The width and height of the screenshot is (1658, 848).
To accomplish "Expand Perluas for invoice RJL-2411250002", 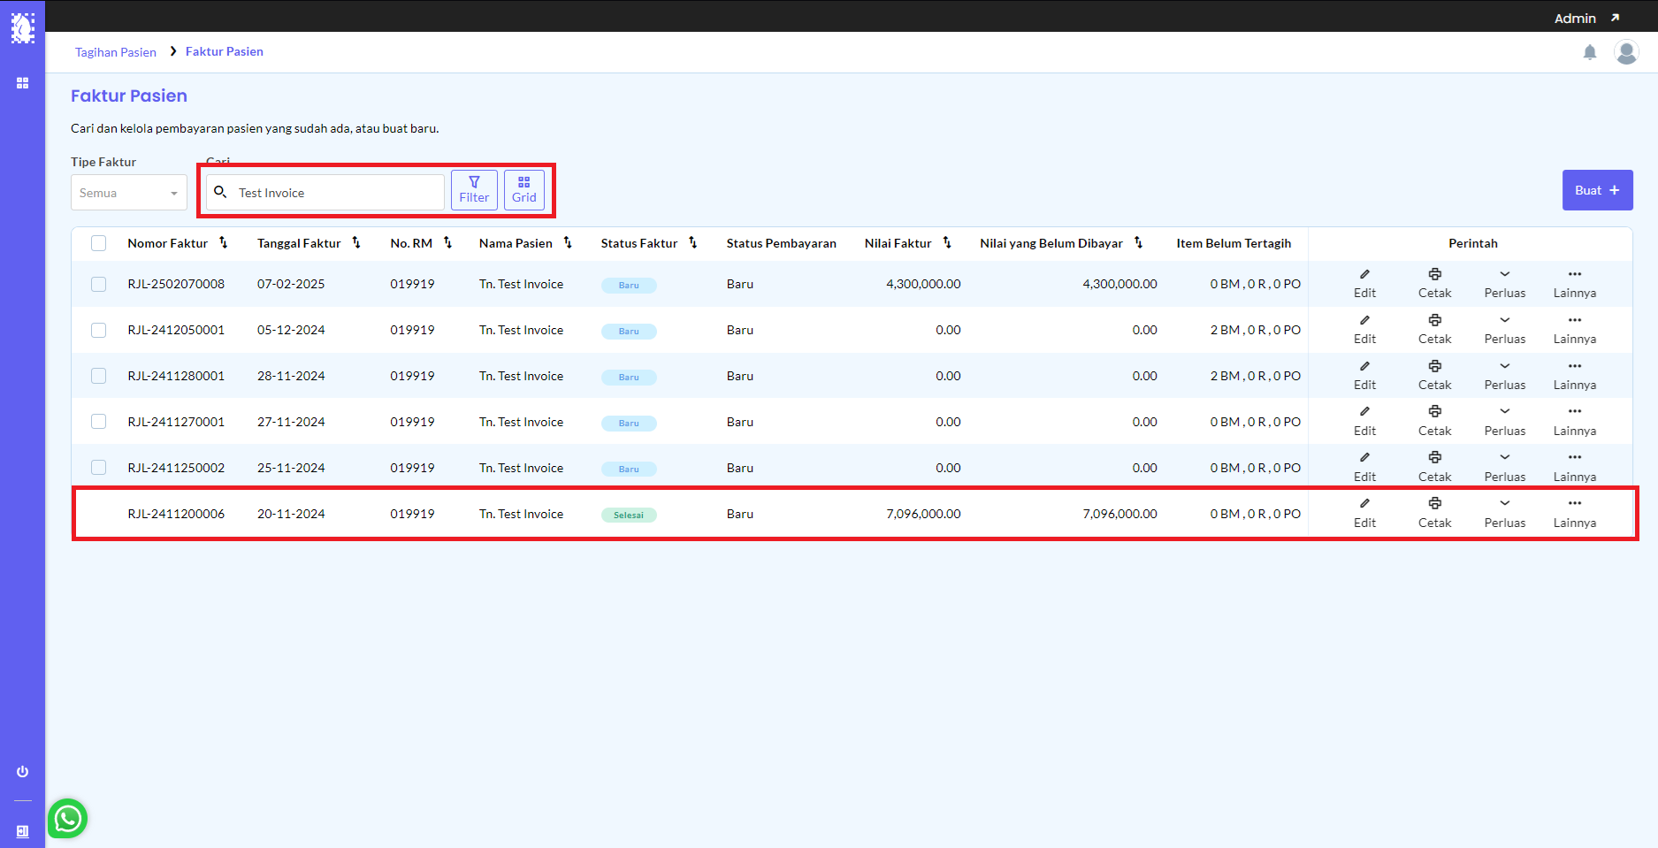I will (1505, 468).
